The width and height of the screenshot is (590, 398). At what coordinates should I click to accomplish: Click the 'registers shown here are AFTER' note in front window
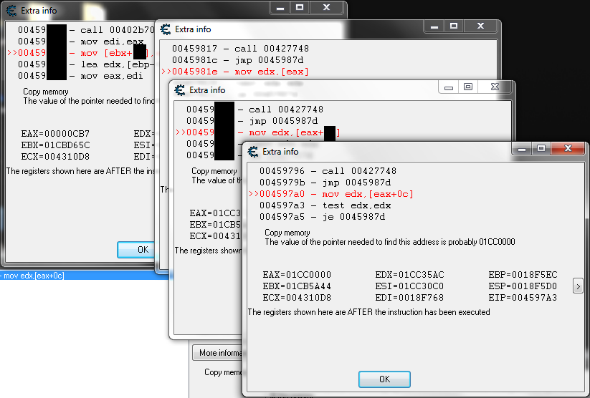368,312
